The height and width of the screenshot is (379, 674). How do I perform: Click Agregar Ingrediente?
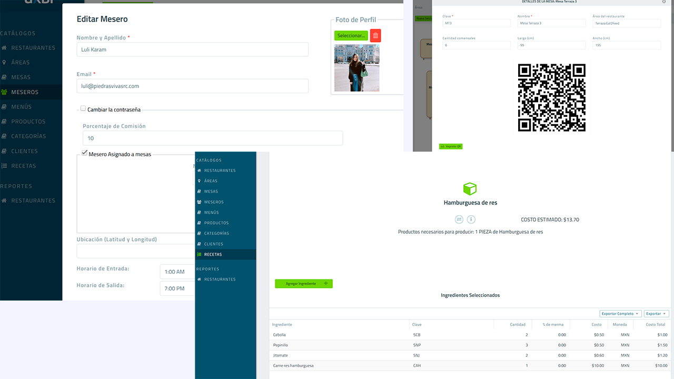[304, 283]
